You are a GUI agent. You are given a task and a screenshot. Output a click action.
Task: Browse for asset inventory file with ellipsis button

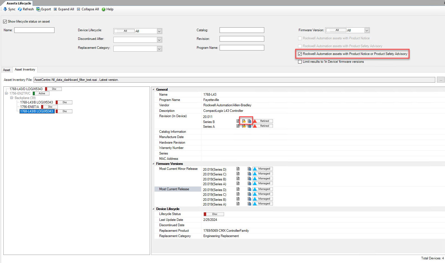(x=441, y=80)
